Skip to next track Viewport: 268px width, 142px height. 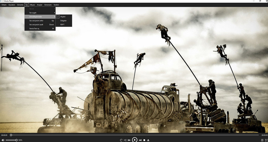point(140,140)
